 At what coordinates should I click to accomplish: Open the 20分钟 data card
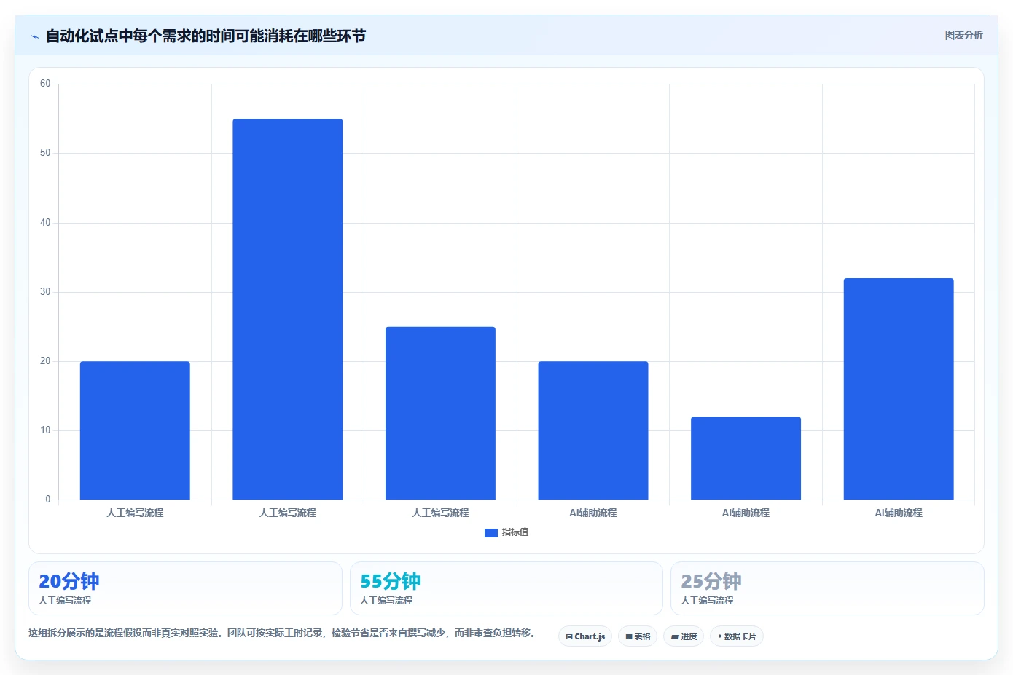[x=185, y=588]
